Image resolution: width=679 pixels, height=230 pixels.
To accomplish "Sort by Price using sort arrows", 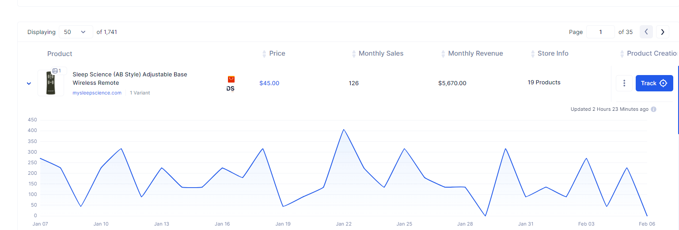I will [264, 53].
